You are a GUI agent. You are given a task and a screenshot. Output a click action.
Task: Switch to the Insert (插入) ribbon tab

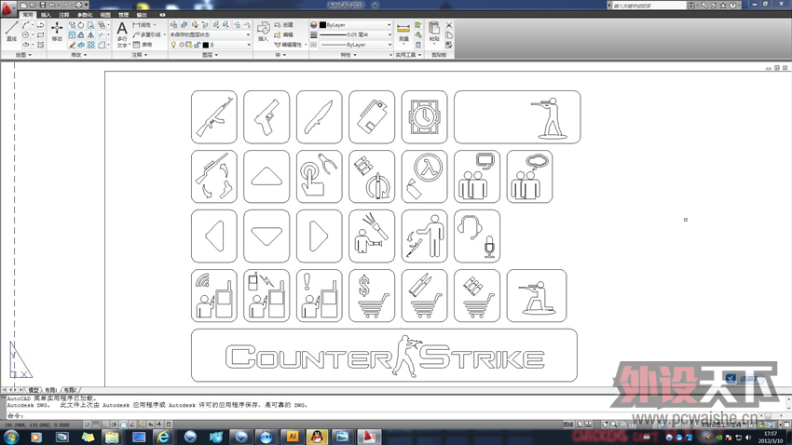point(46,15)
